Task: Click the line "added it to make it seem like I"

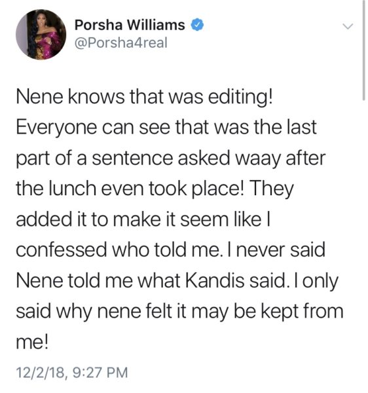Action: click(143, 219)
